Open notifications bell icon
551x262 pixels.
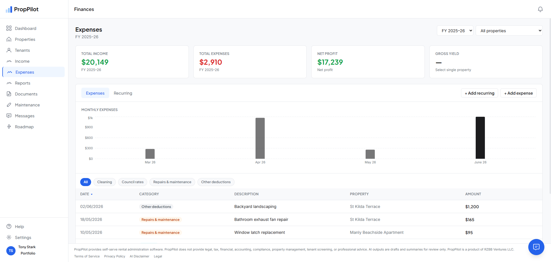(540, 9)
